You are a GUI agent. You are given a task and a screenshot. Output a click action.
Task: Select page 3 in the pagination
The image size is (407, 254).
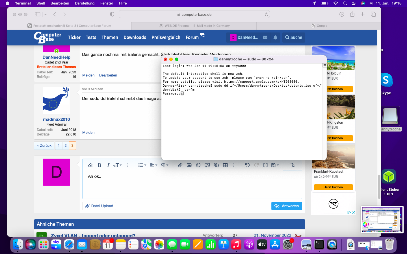click(72, 146)
